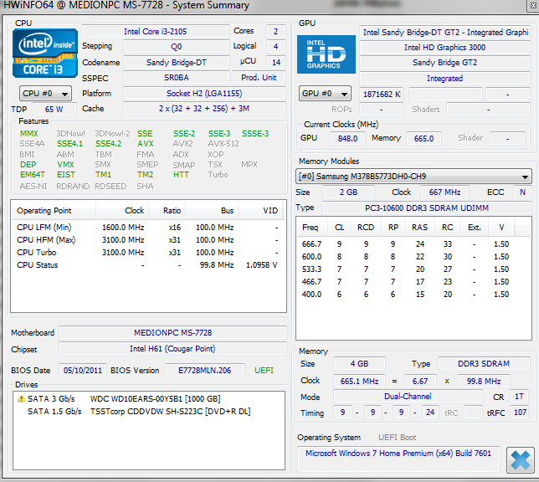This screenshot has height=482, width=539.
Task: Close the System Summary window
Action: click(533, 6)
